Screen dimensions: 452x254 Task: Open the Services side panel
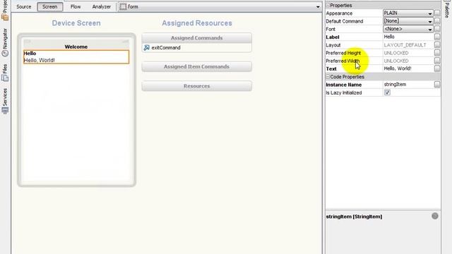click(x=5, y=101)
